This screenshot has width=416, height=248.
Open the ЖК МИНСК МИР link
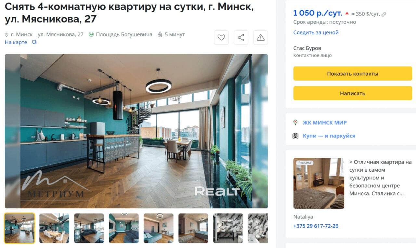325,123
